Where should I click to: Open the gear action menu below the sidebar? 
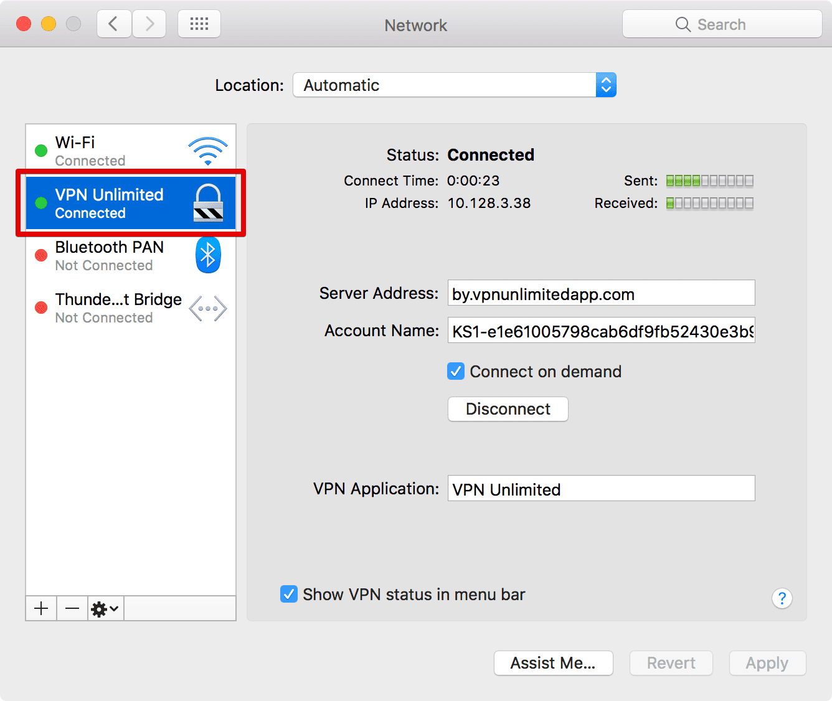(105, 608)
